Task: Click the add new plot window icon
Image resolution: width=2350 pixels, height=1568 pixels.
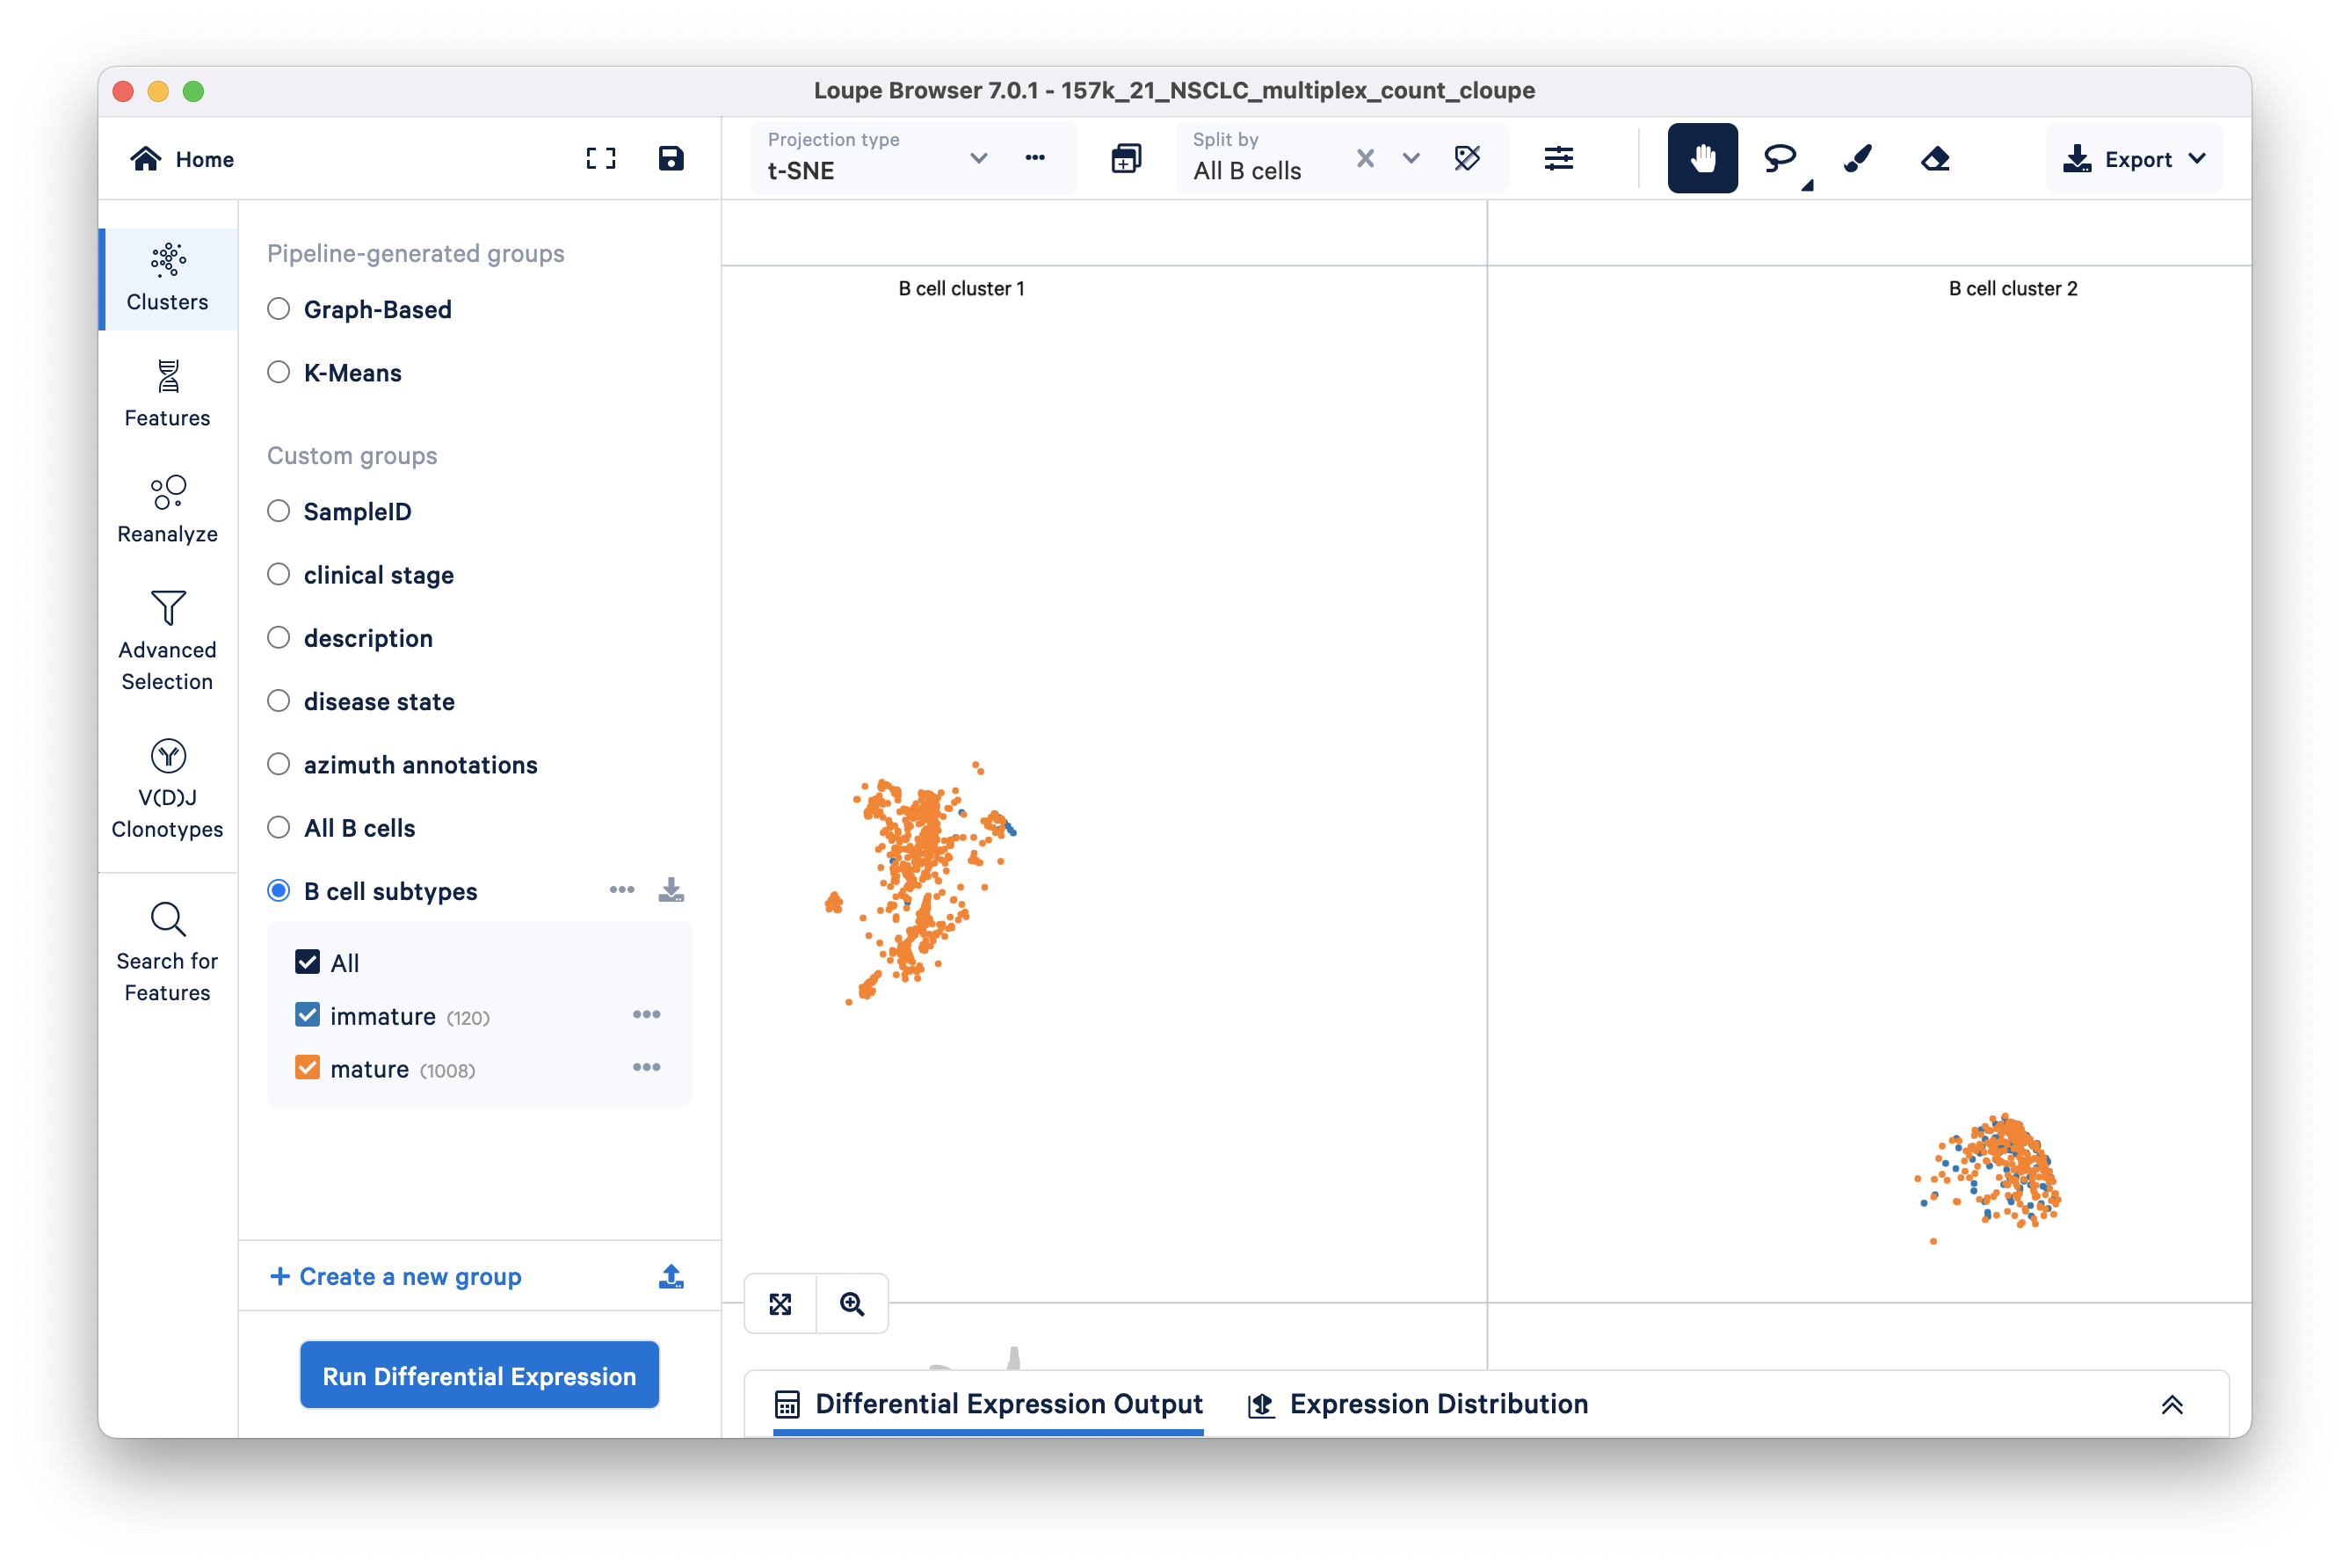Action: click(1126, 158)
